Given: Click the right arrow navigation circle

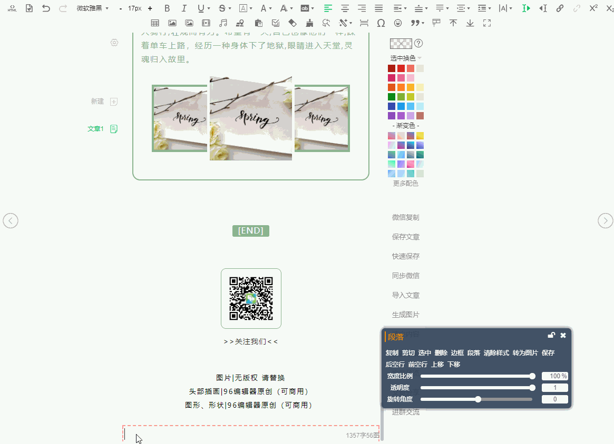Looking at the screenshot, I should point(605,221).
